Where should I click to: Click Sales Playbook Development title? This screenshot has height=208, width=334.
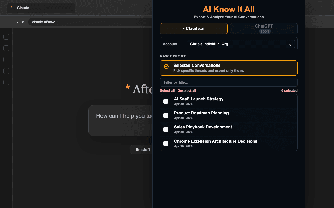203,127
